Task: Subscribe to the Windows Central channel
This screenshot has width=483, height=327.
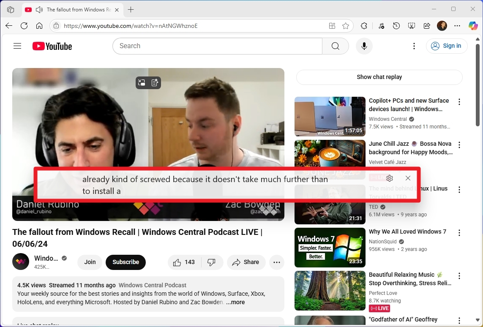Action: click(126, 262)
